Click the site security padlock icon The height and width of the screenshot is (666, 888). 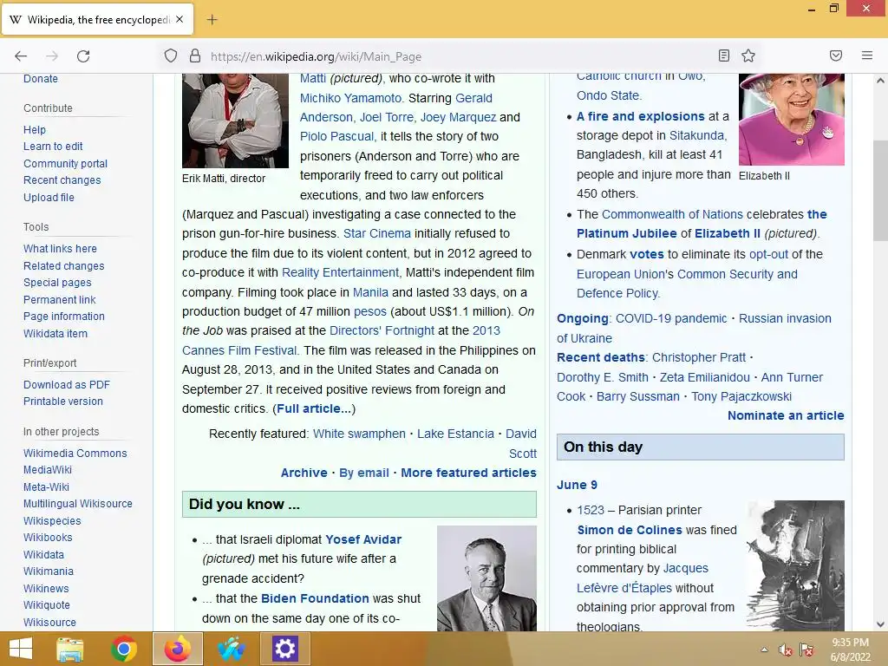(195, 56)
